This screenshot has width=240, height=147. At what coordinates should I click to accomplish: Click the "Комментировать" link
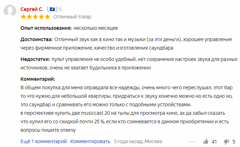coord(90,141)
